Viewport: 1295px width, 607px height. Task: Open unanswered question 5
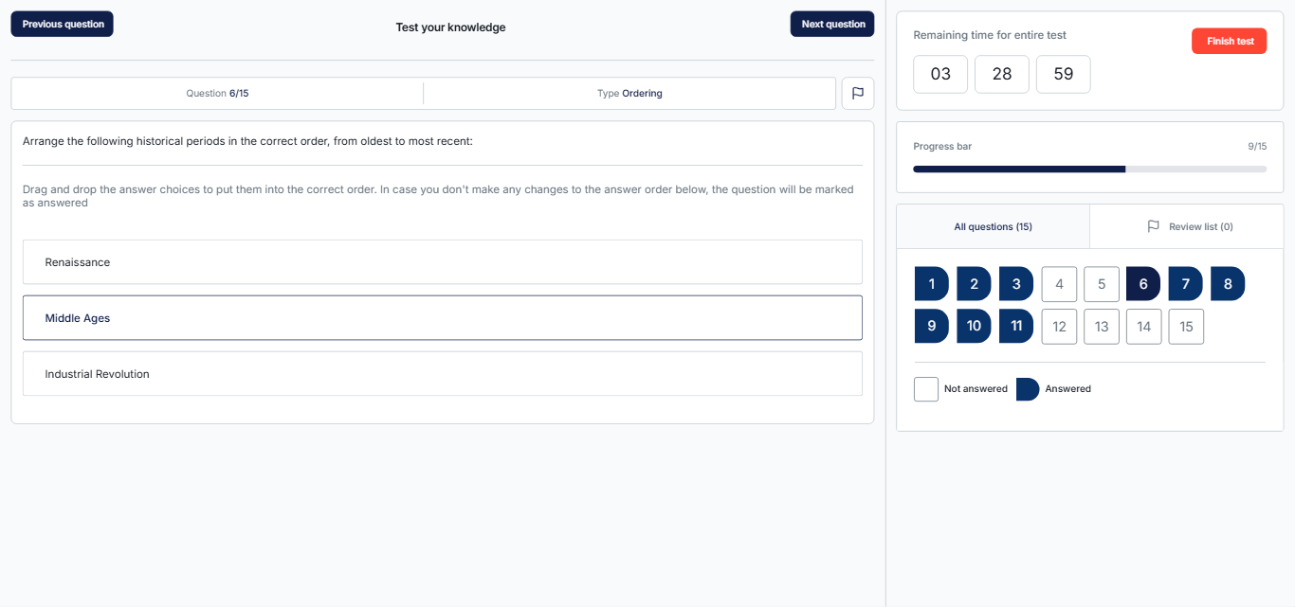(x=1101, y=284)
